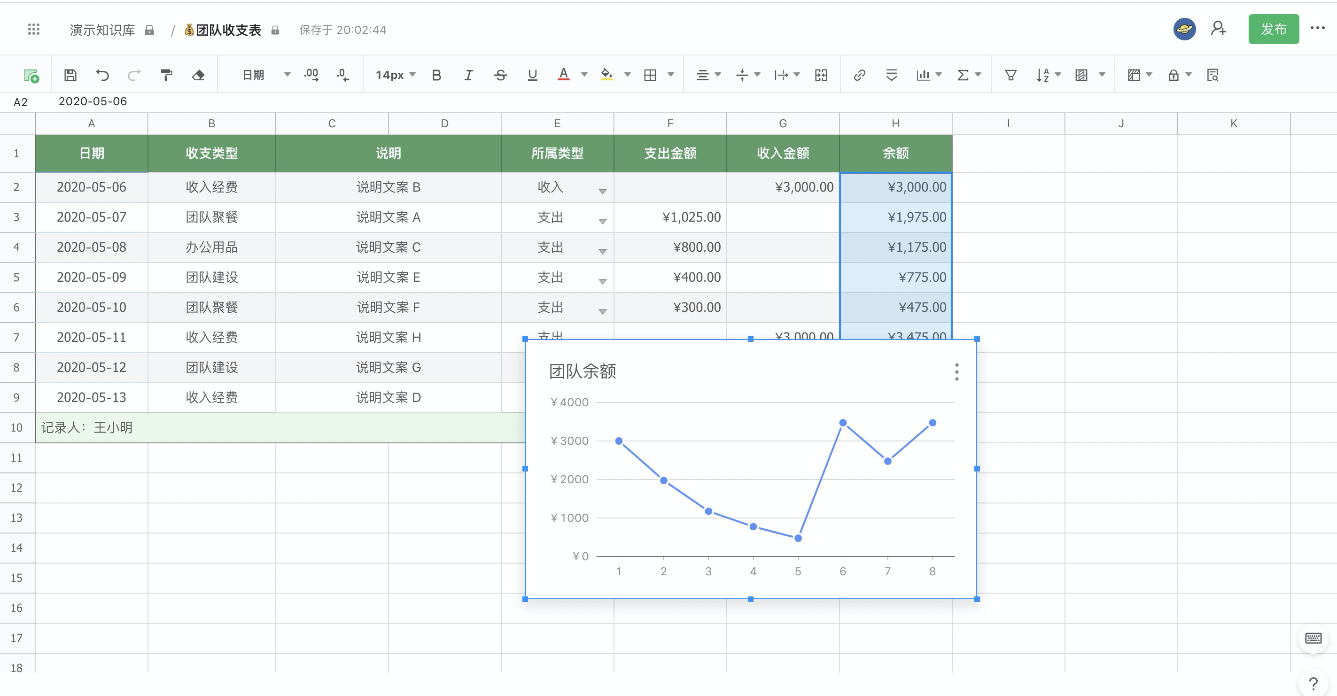The width and height of the screenshot is (1337, 696).
Task: Open the chart's three-dot menu
Action: tap(956, 371)
